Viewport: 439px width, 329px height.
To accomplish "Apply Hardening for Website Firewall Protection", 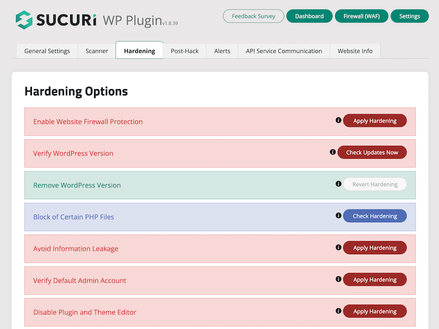I will (375, 120).
